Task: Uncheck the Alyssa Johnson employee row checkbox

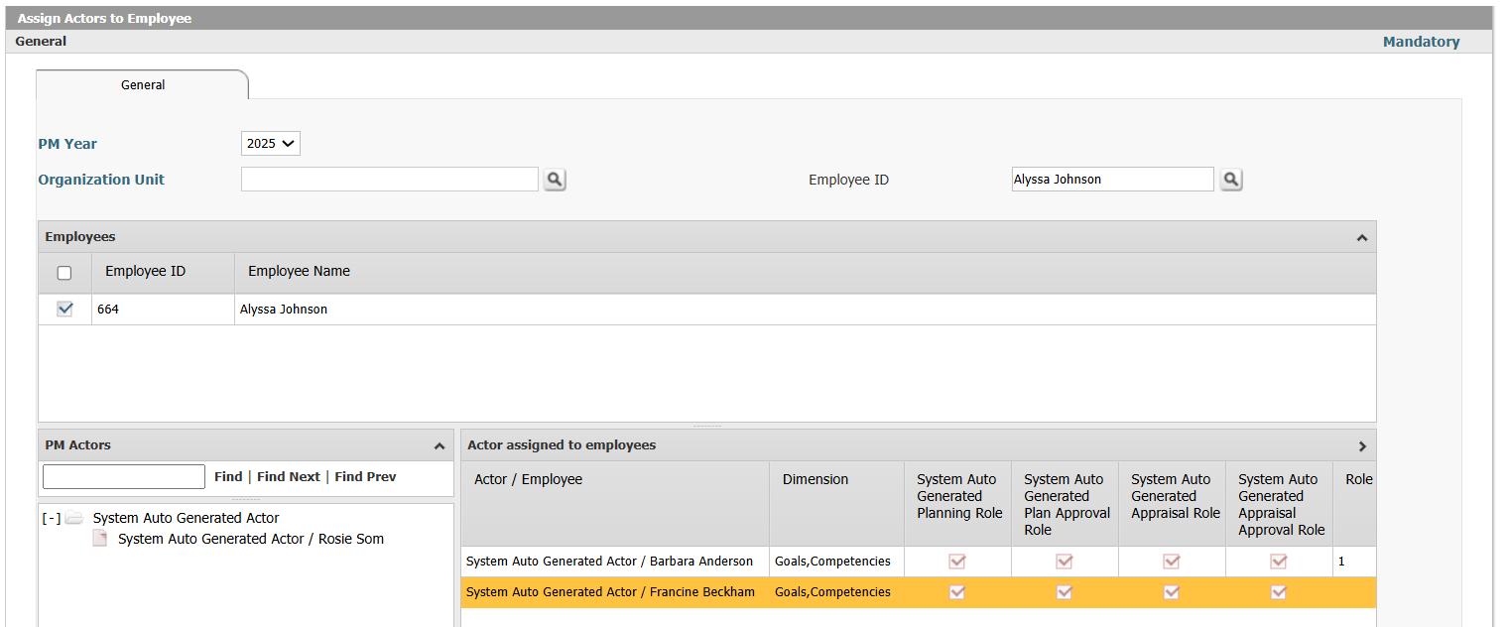Action: click(64, 309)
